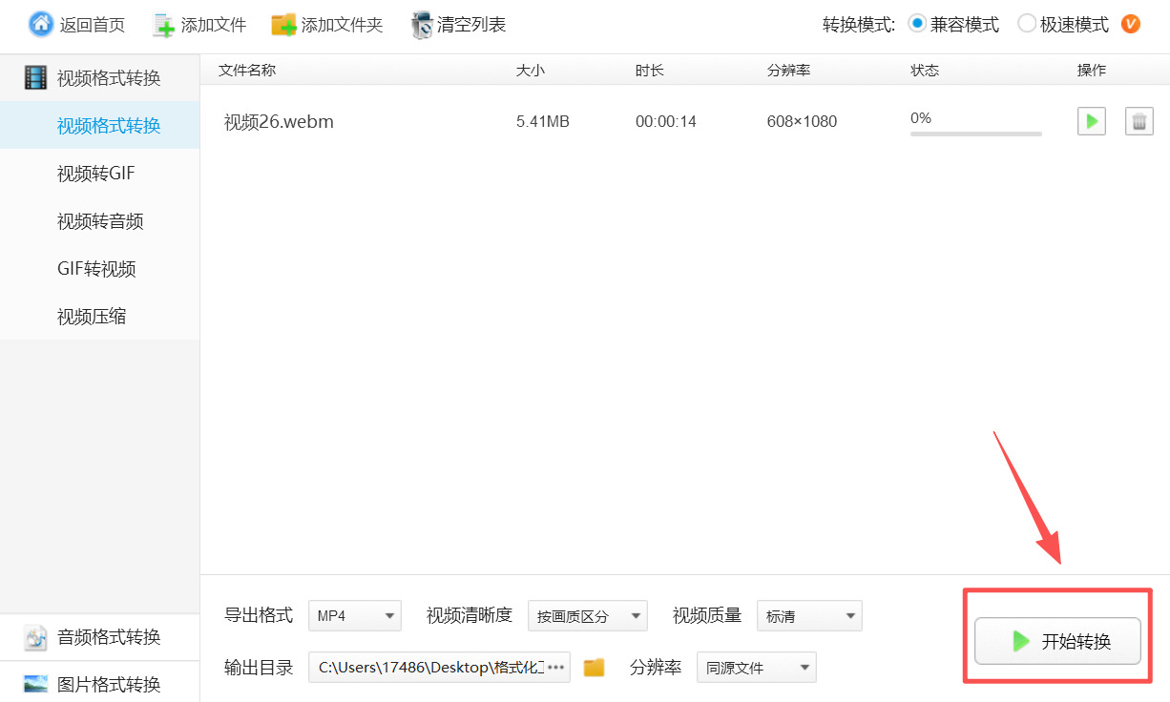Open the 视频格式转换 sidebar item
This screenshot has height=702, width=1170.
(x=99, y=126)
